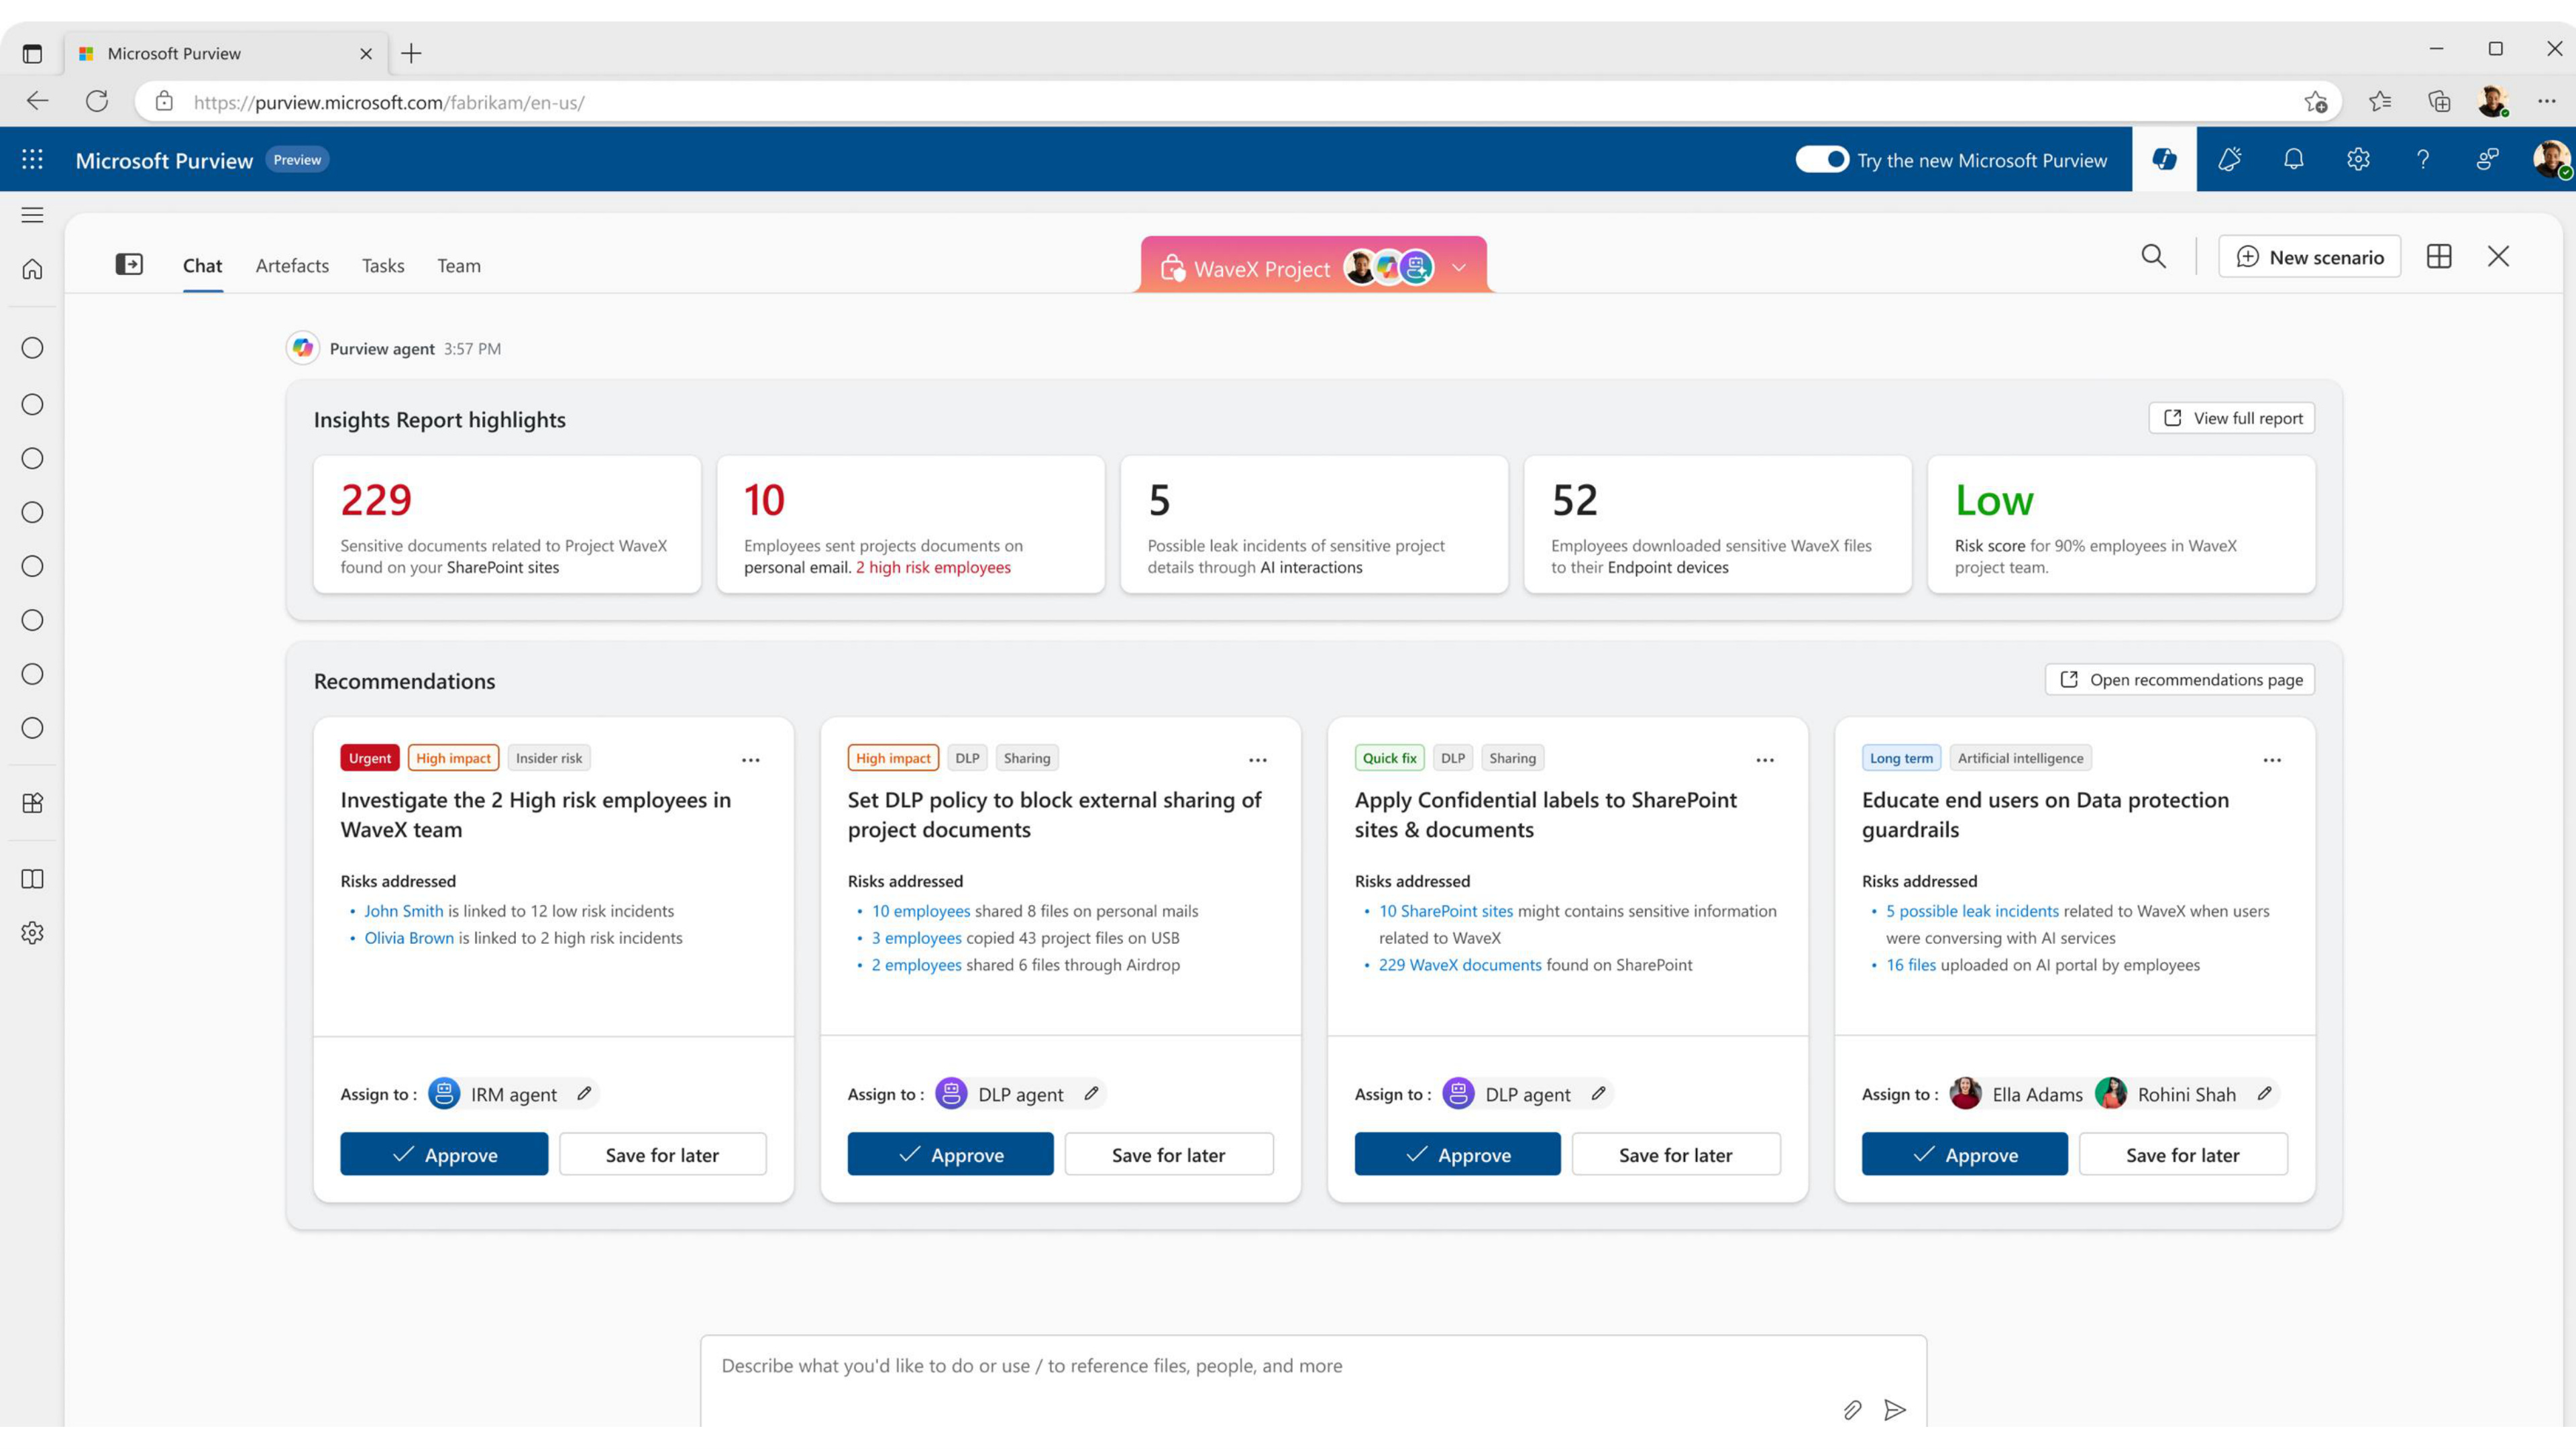Switch to the Tasks tab

pyautogui.click(x=383, y=265)
